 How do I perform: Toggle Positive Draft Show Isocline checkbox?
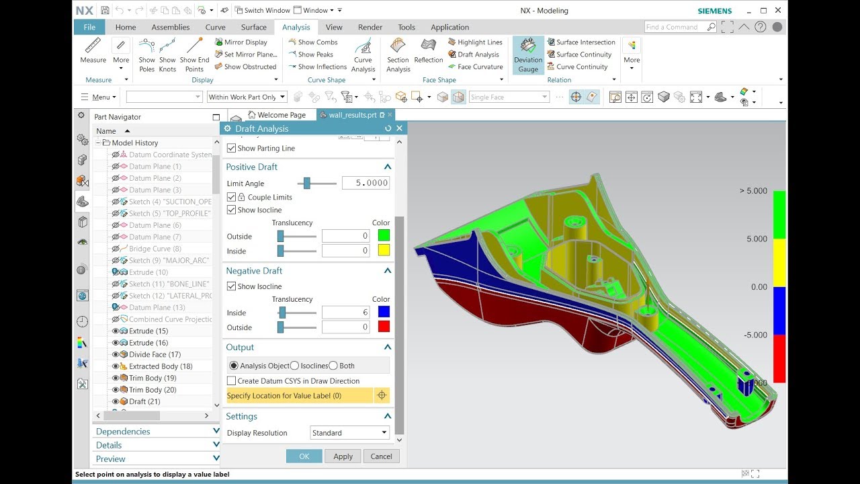pos(231,210)
